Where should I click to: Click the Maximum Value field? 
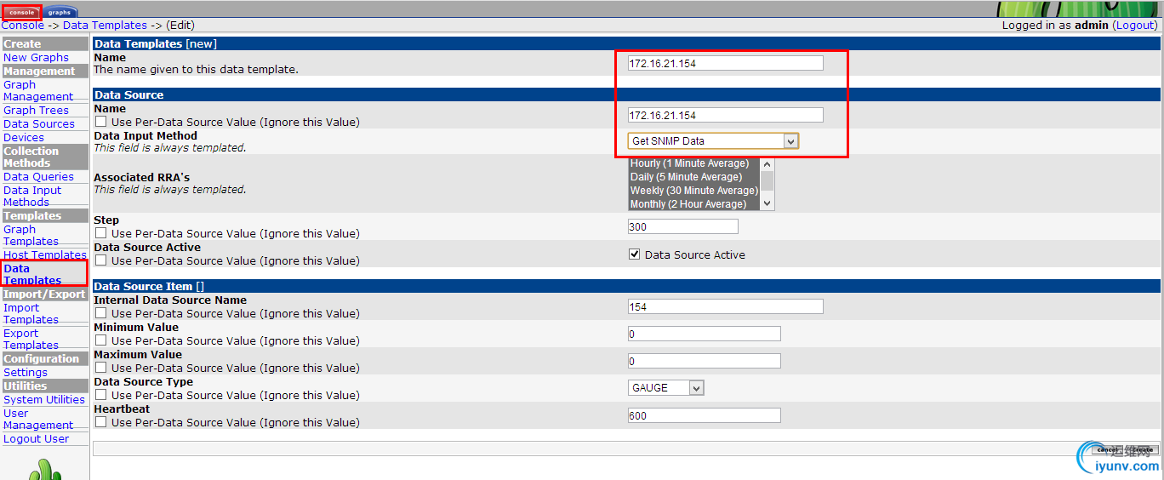pos(705,362)
